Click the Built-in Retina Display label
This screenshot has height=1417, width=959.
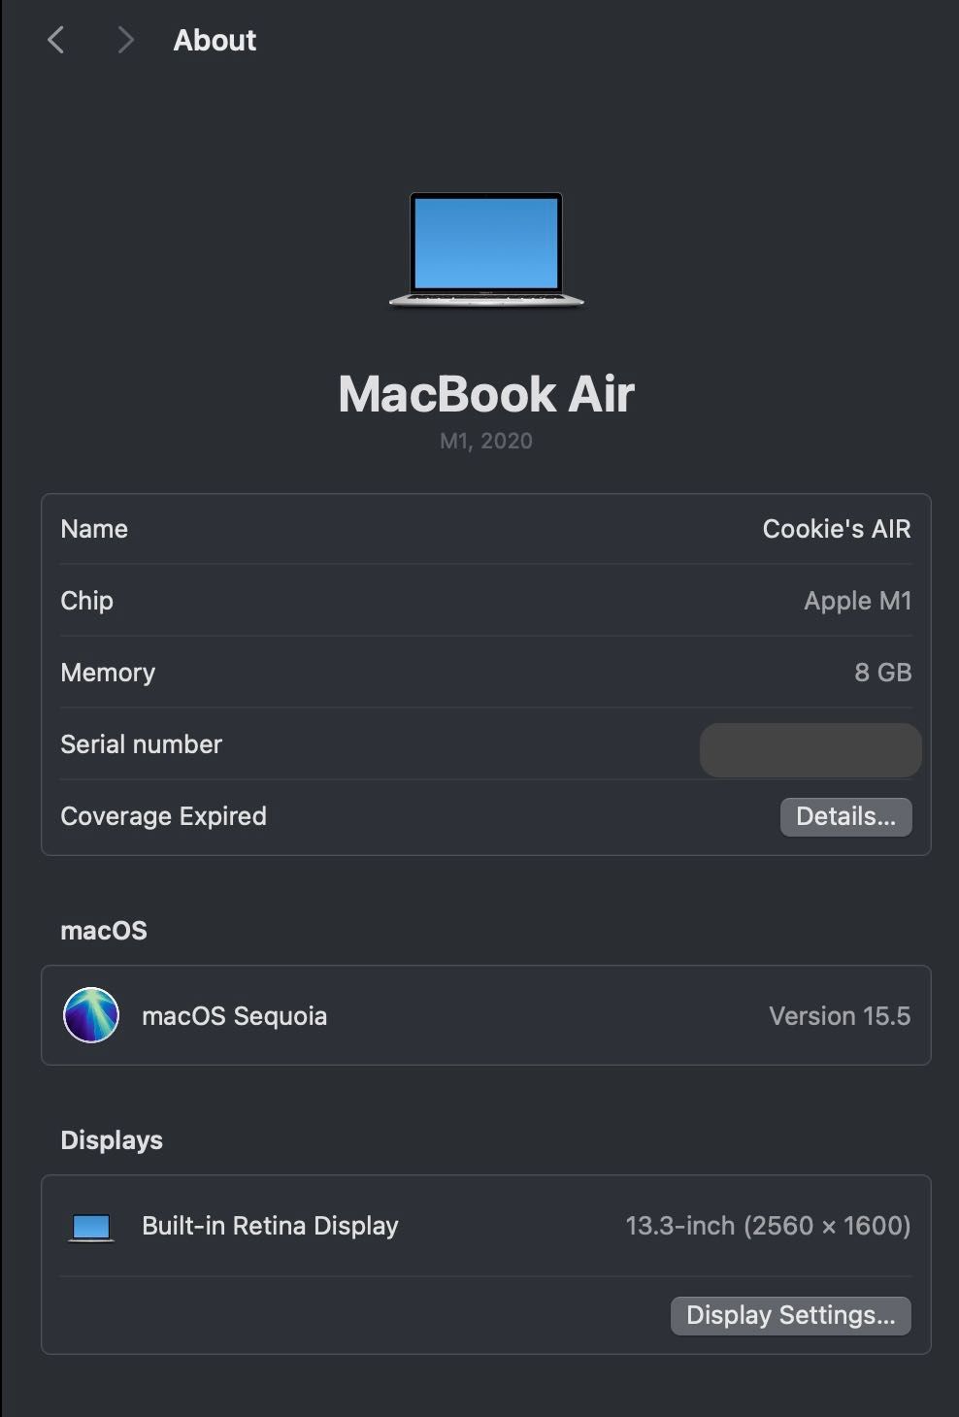pos(270,1226)
